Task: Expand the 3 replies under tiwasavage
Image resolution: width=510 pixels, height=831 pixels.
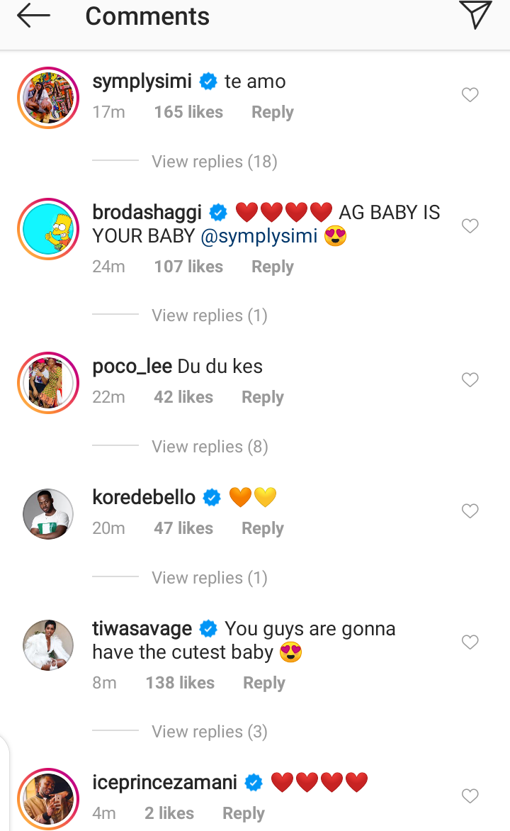Action: coord(210,732)
